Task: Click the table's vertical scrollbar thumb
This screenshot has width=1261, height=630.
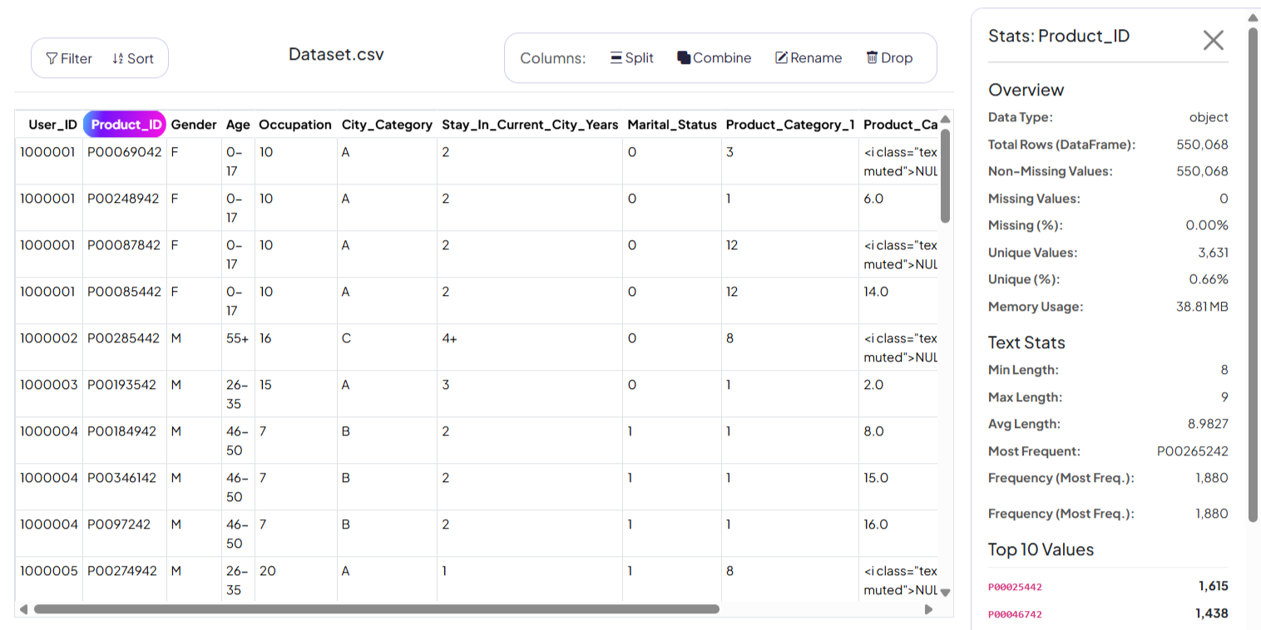Action: pos(945,175)
